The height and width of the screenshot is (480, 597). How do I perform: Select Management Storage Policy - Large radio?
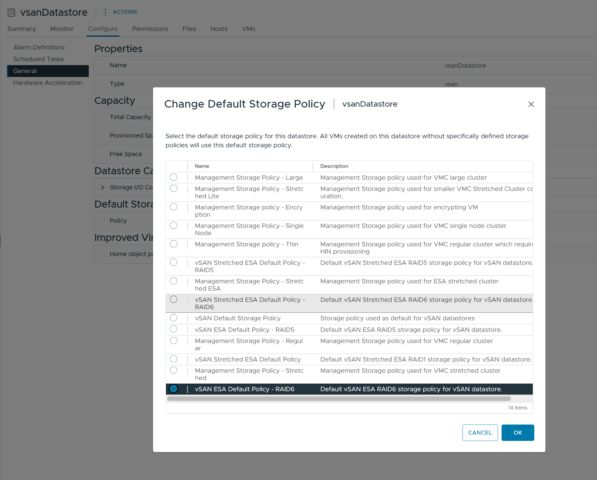point(174,177)
